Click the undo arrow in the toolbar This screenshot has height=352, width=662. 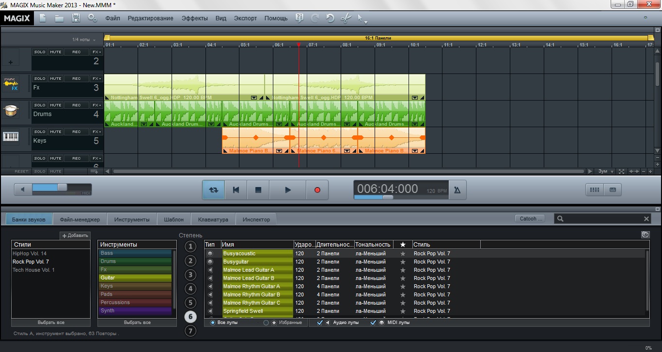(330, 18)
